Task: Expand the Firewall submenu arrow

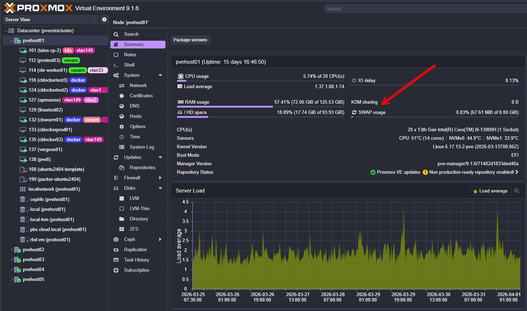Action: click(x=160, y=178)
